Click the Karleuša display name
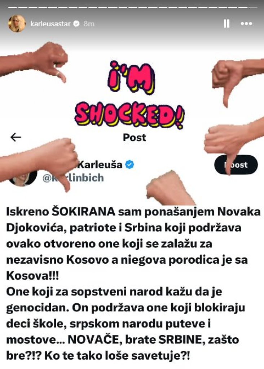 (100, 164)
